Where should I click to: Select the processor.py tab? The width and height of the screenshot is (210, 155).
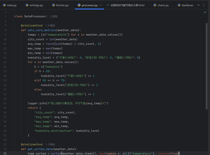(90, 5)
